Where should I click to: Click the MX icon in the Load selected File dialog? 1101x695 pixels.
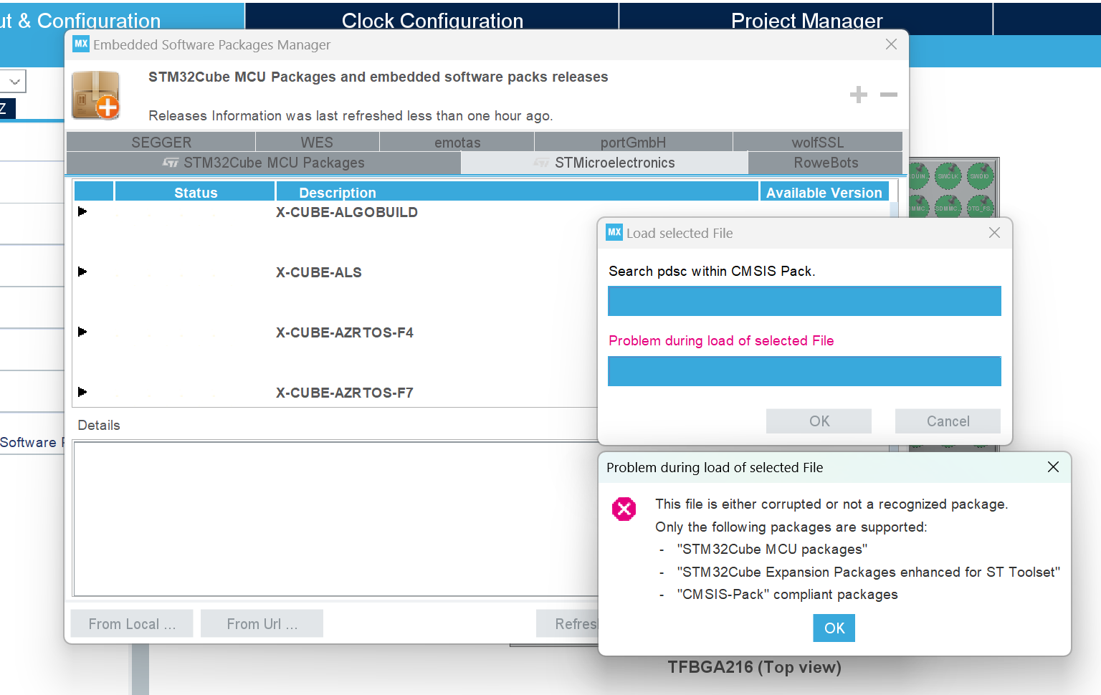click(x=614, y=232)
